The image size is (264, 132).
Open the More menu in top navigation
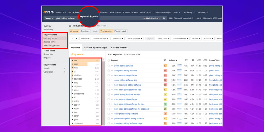(177, 12)
